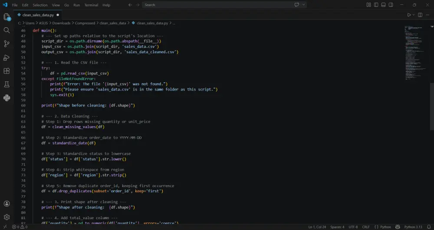Image resolution: width=434 pixels, height=230 pixels.
Task: Open the Extensions view
Action: (x=7, y=71)
